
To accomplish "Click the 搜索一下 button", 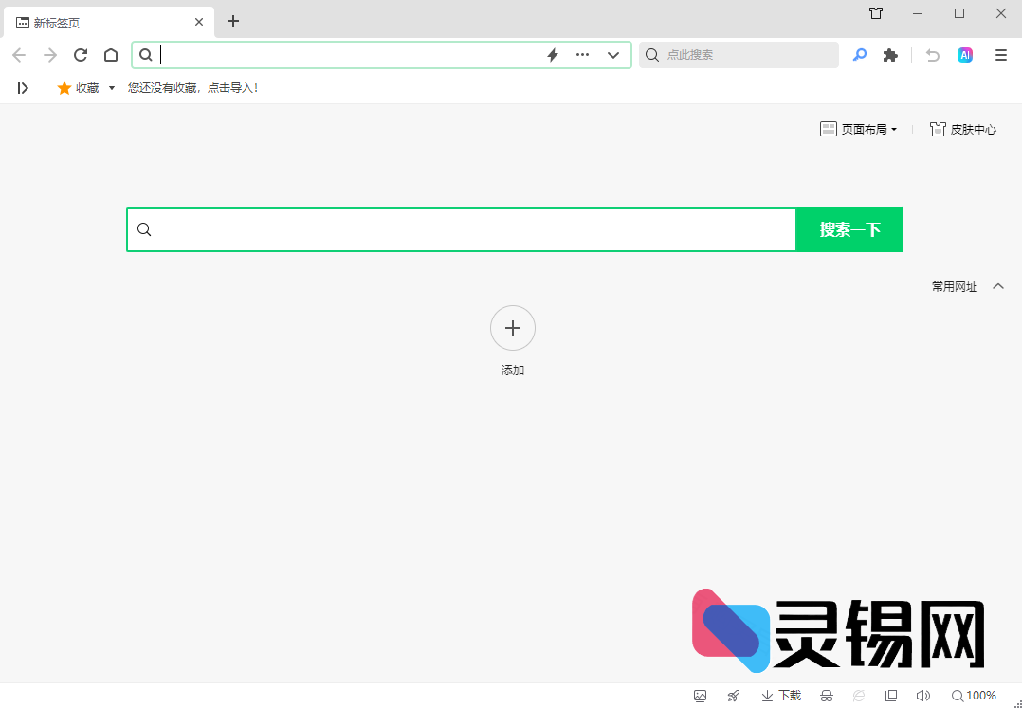I will click(x=849, y=228).
